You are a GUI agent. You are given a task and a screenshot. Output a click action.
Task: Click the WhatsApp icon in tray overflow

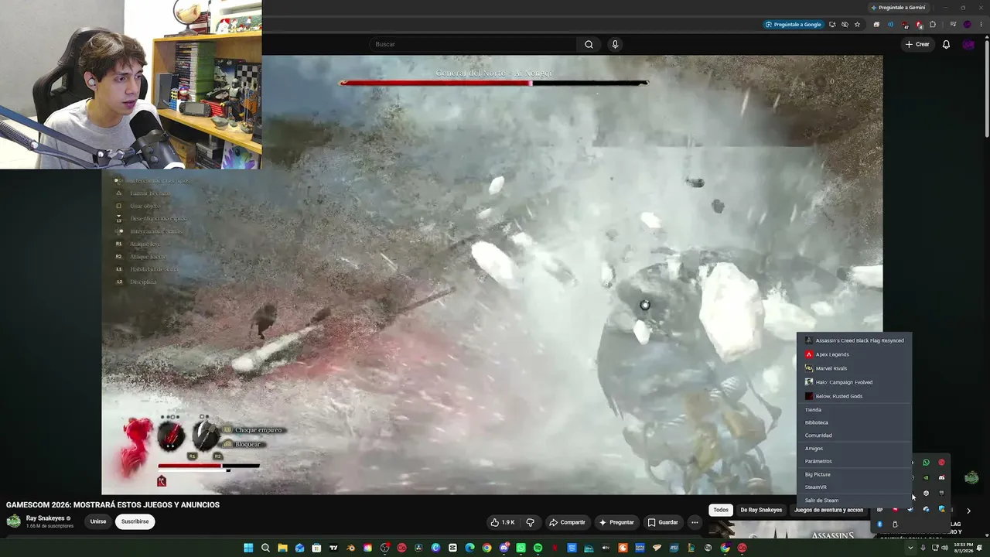coord(926,463)
